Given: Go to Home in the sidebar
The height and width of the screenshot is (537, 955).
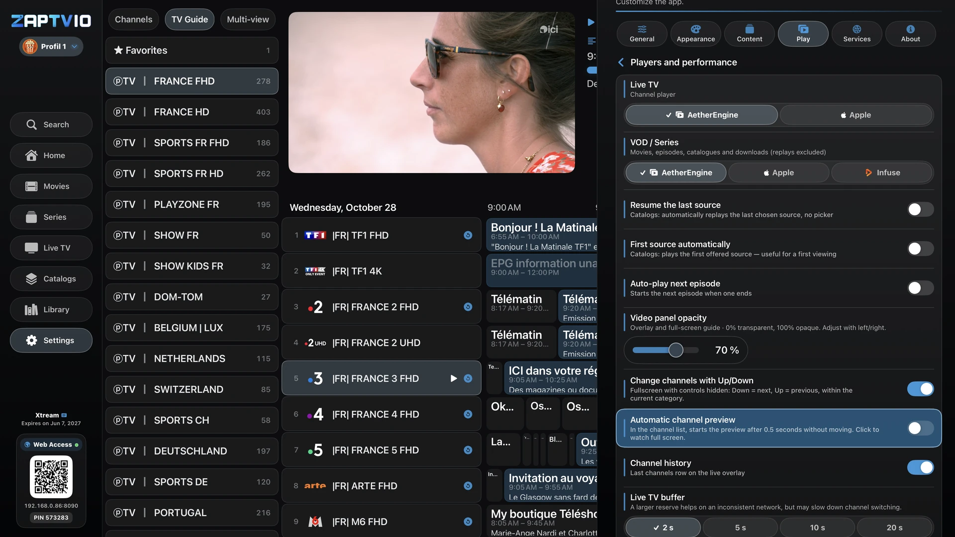Looking at the screenshot, I should coord(51,156).
